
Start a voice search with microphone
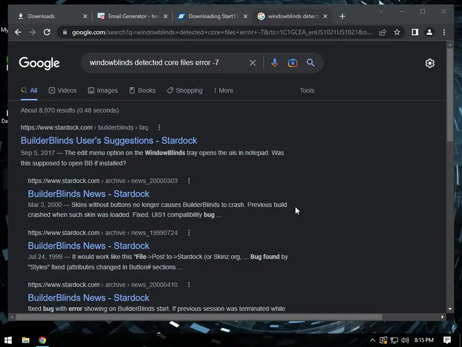click(275, 62)
